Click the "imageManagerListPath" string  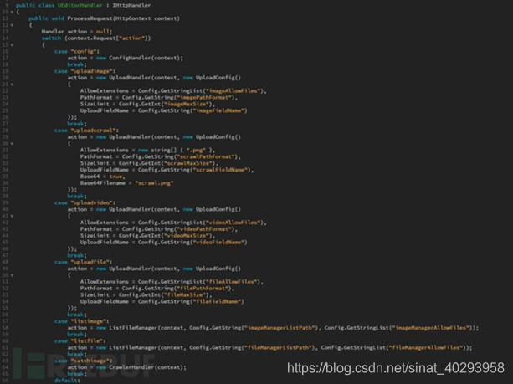281,328
